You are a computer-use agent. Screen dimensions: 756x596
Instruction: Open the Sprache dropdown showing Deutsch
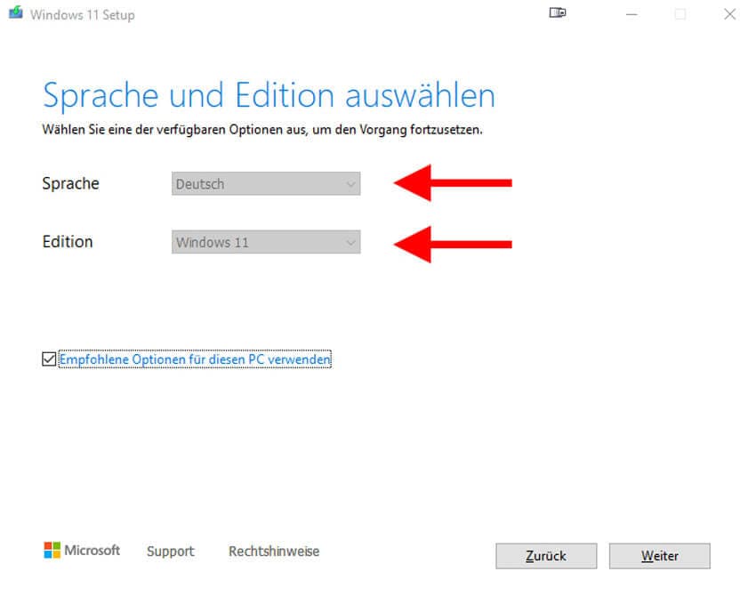coord(258,184)
